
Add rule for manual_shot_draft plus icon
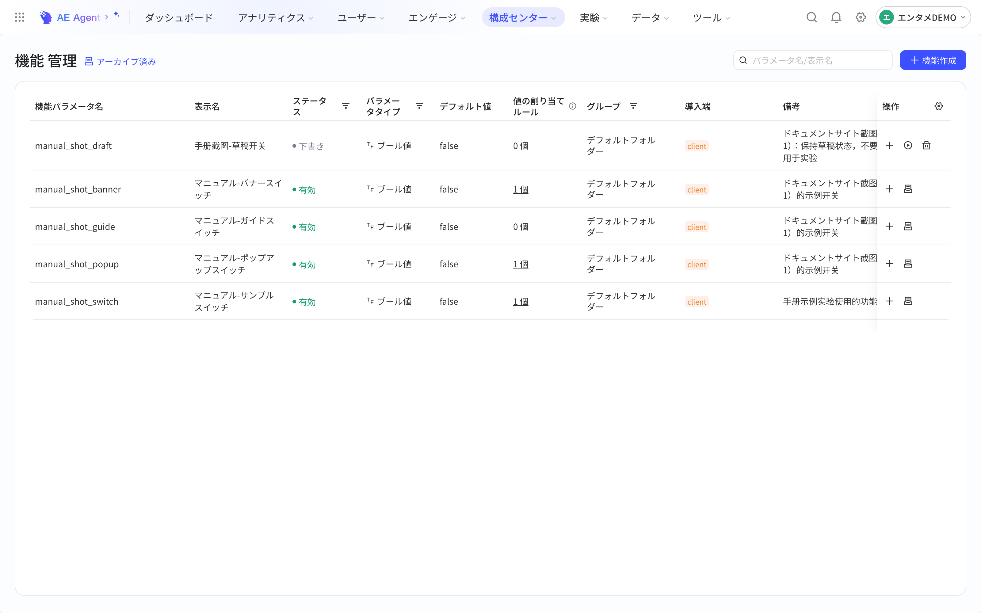[889, 146]
